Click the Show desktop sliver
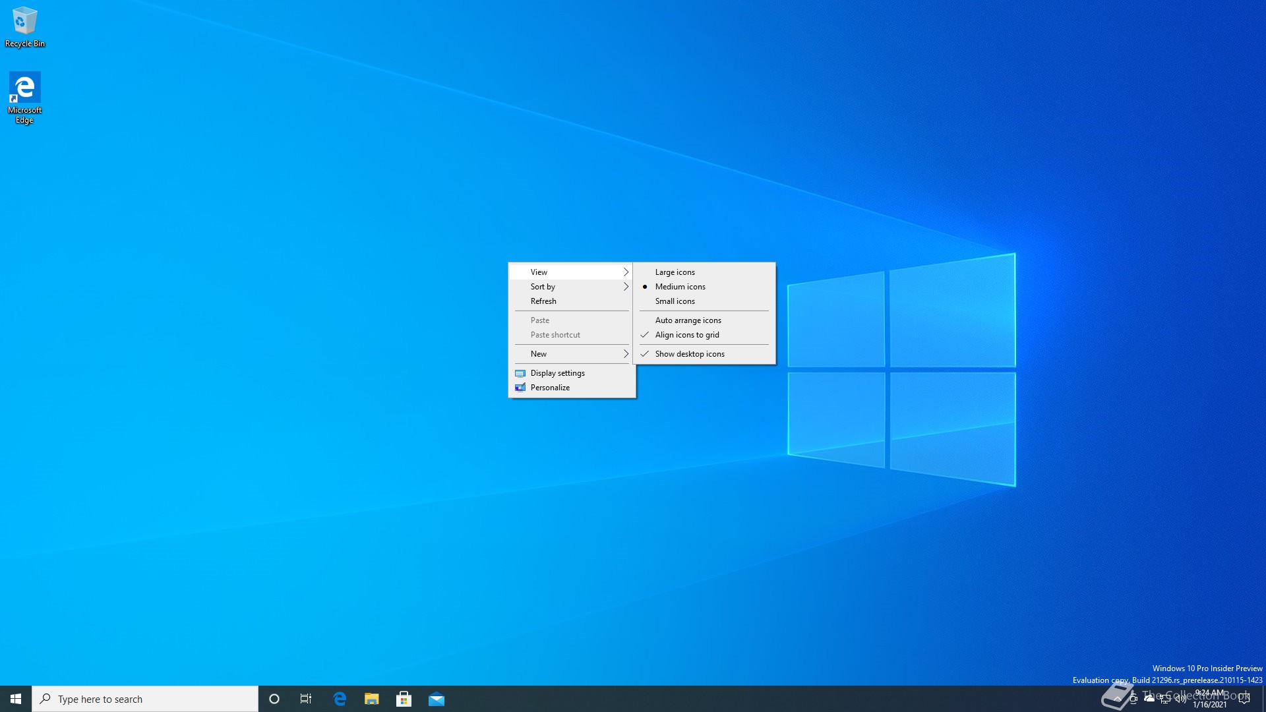 click(x=1263, y=699)
